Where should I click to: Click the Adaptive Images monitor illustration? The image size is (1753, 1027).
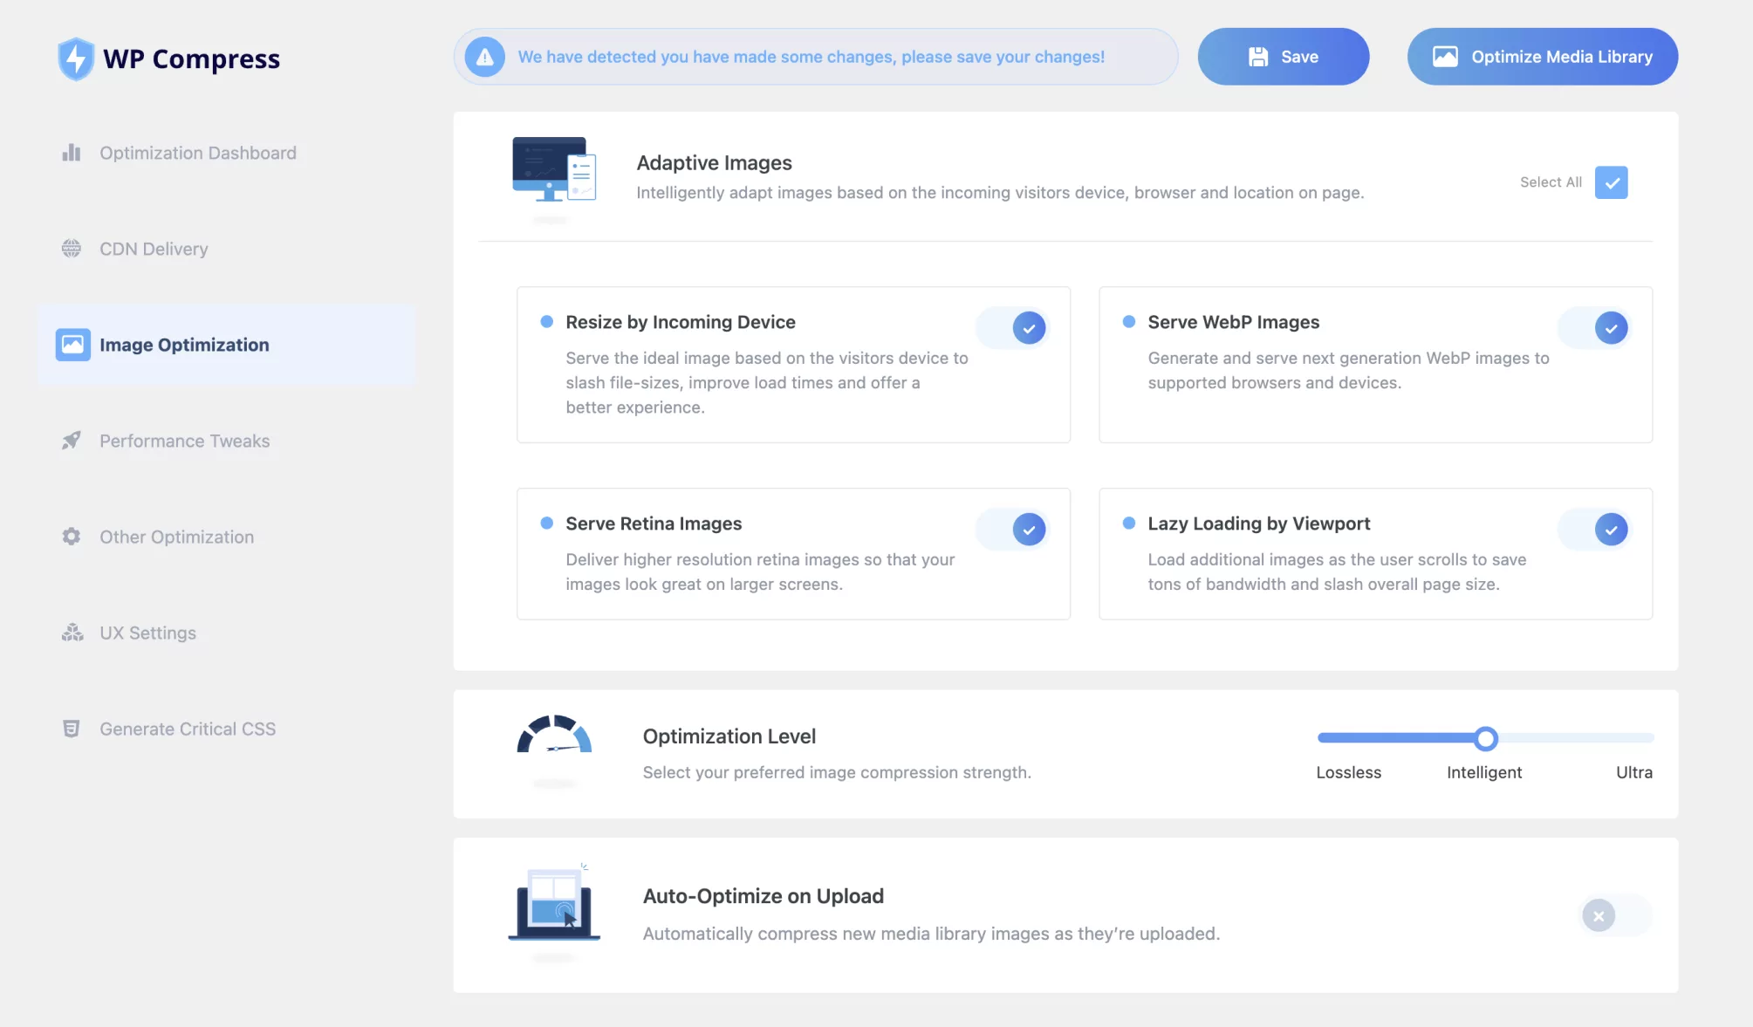554,169
